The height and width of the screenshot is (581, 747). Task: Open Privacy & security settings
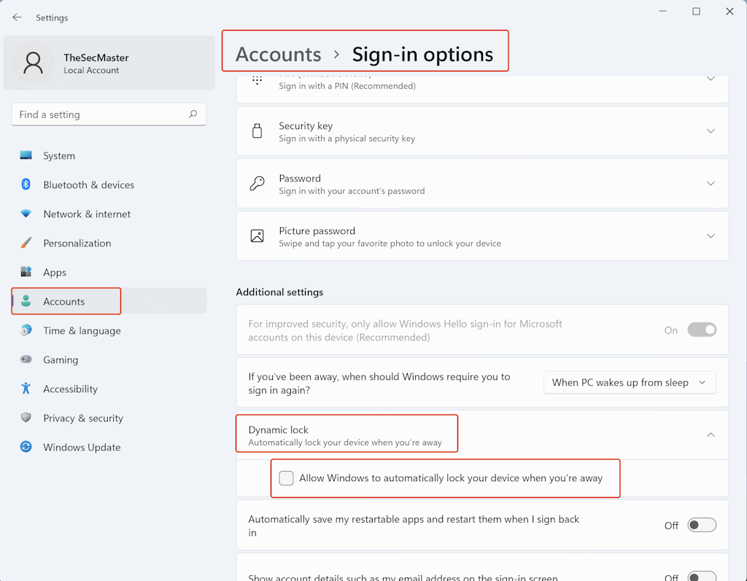tap(109, 418)
